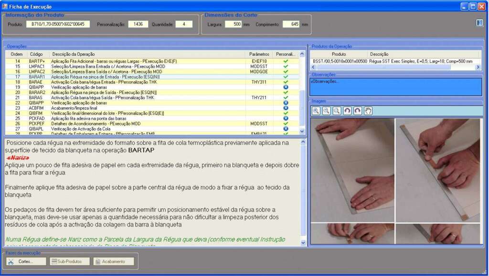Click the red Nariz text in the instructions
Screen dimensions: 489x276
click(18, 158)
